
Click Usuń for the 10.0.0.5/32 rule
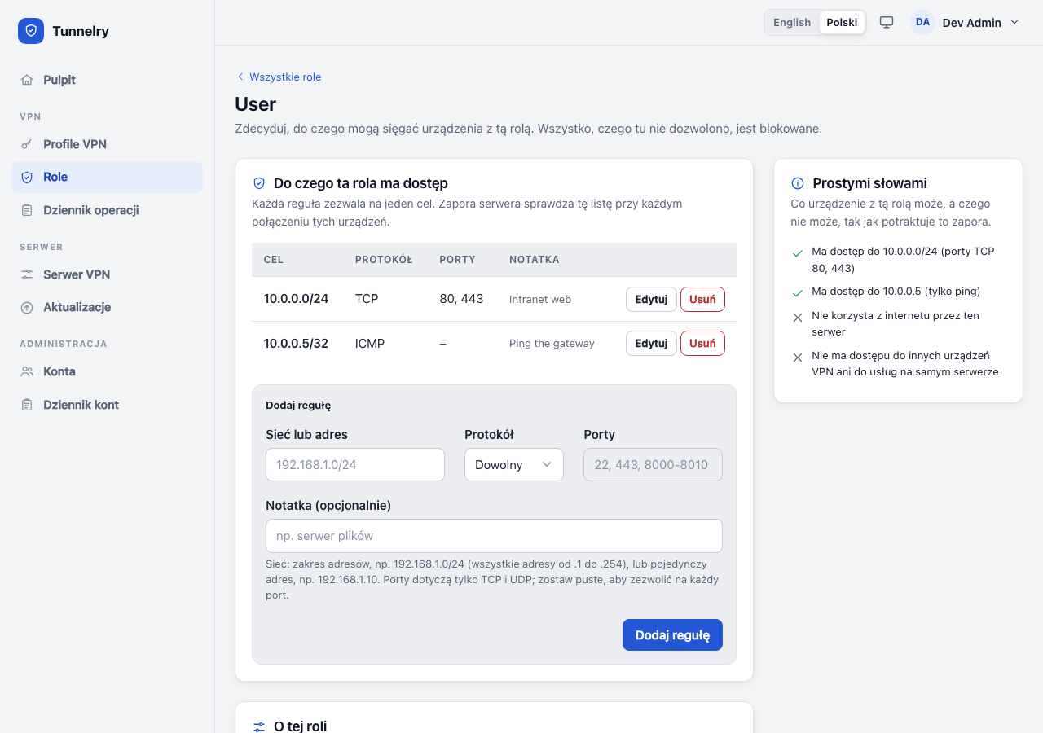pyautogui.click(x=702, y=344)
